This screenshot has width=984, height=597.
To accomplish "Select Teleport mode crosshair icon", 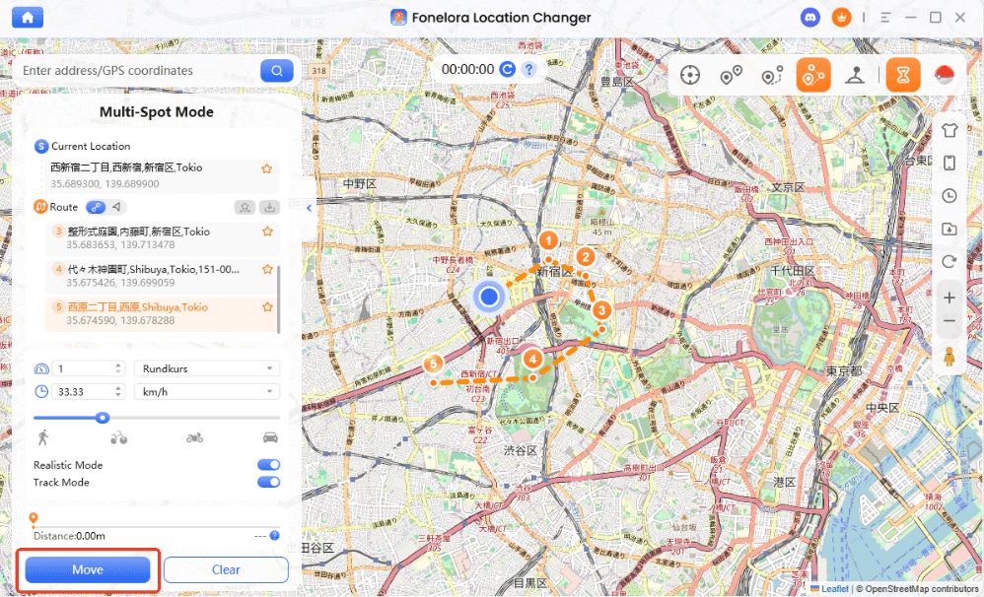I will click(x=690, y=75).
